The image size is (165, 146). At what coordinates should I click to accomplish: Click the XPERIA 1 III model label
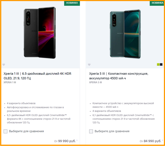(x=10, y=82)
